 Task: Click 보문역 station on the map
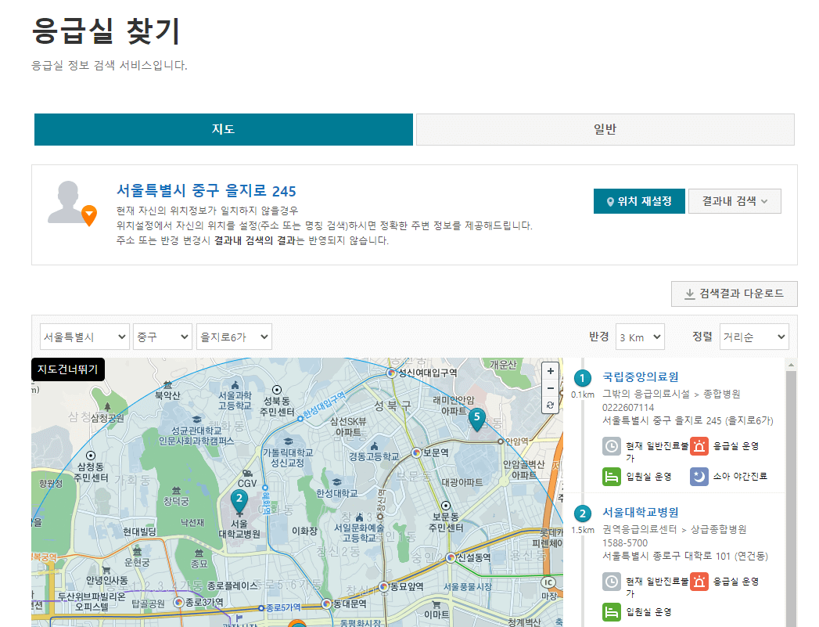(430, 452)
